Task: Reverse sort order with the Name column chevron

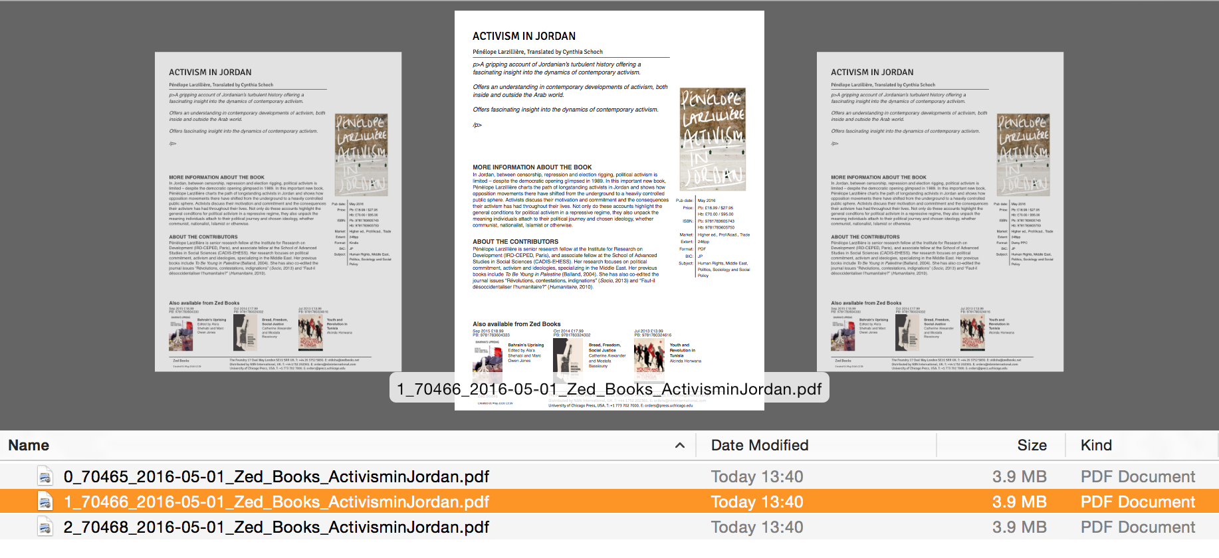Action: click(680, 445)
